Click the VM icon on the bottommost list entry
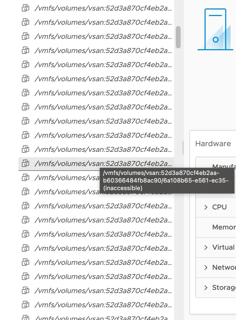 [25, 318]
